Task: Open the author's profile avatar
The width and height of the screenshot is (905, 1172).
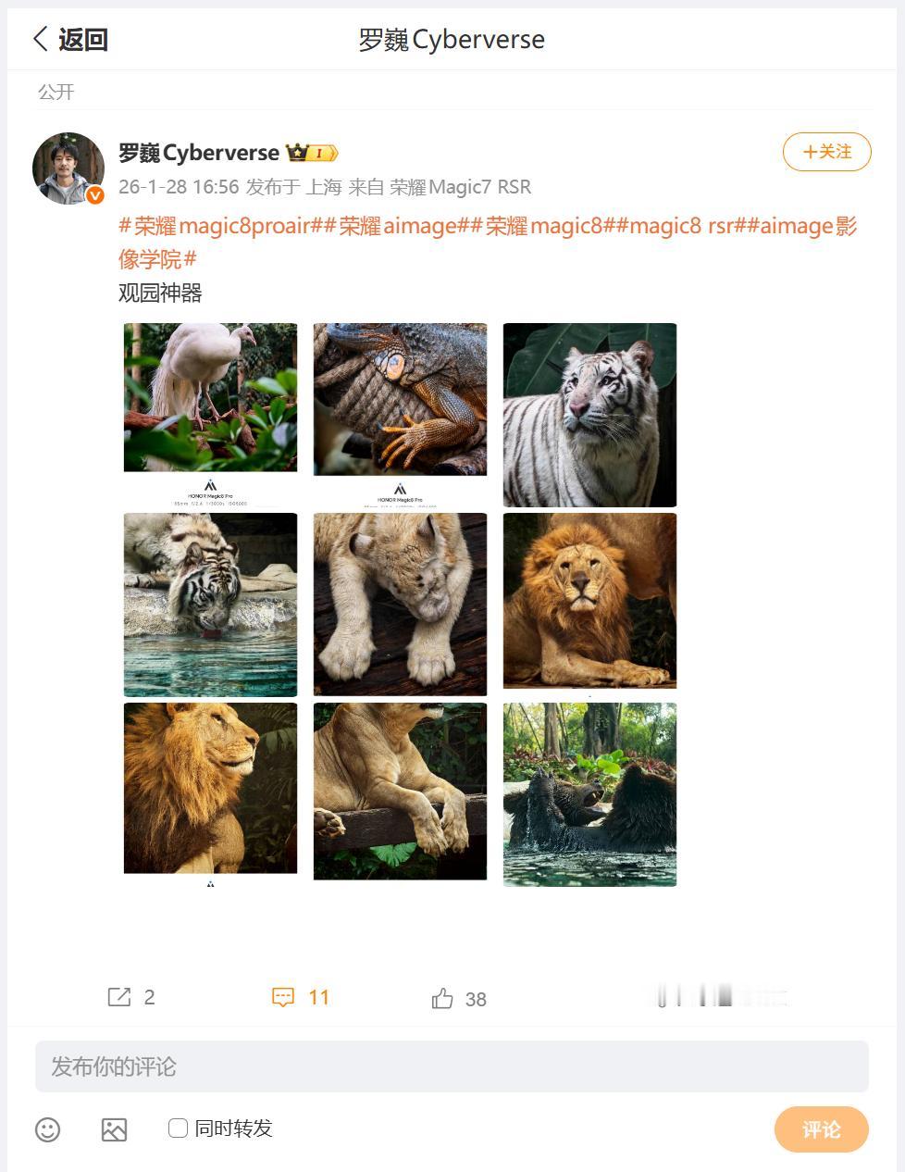Action: [x=68, y=168]
